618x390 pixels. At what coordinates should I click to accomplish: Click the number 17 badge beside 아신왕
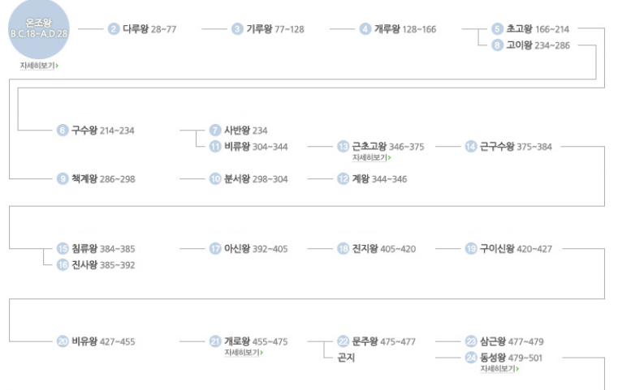tap(215, 249)
